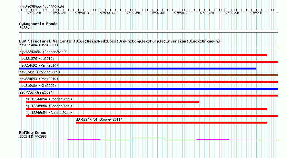Click the 97591k ruler tick label
The image size is (287, 158).
pyautogui.click(x=256, y=13)
